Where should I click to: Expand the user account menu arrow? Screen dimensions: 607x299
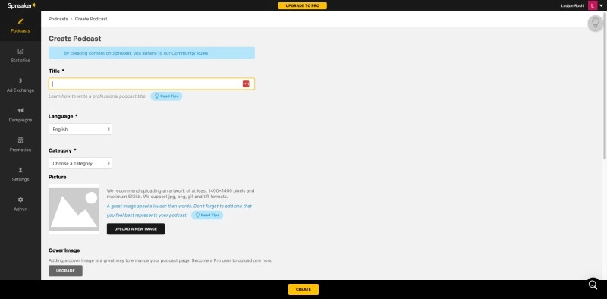601,5
